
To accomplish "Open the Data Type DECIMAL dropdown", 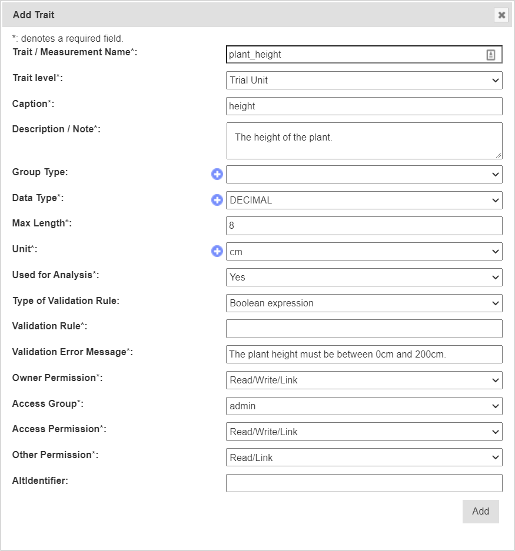I will click(364, 200).
